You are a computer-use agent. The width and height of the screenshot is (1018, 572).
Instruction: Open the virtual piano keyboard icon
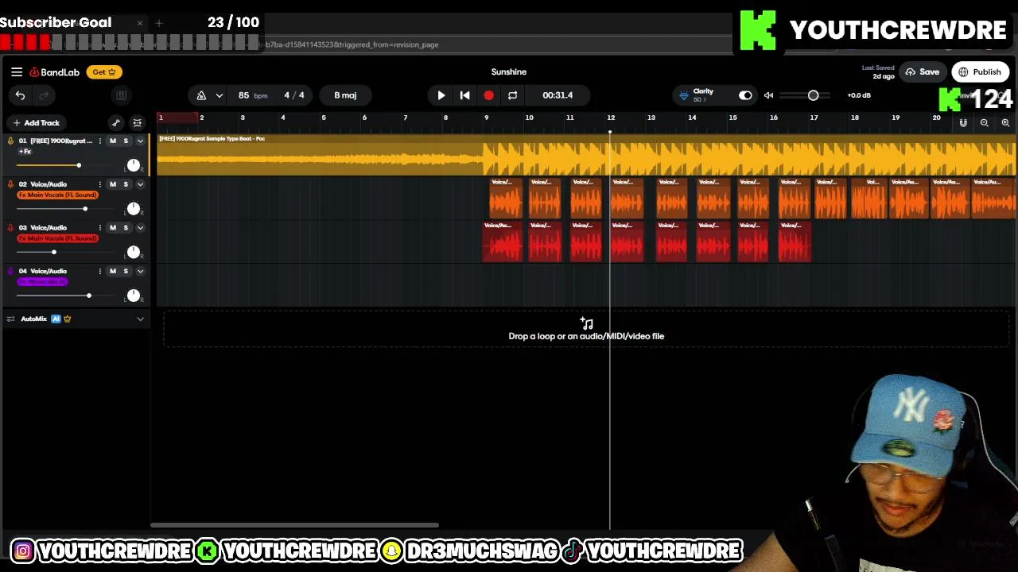(121, 95)
